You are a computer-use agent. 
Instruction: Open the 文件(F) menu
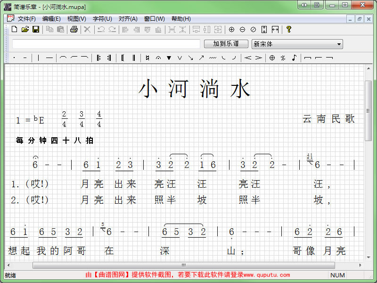pos(26,19)
